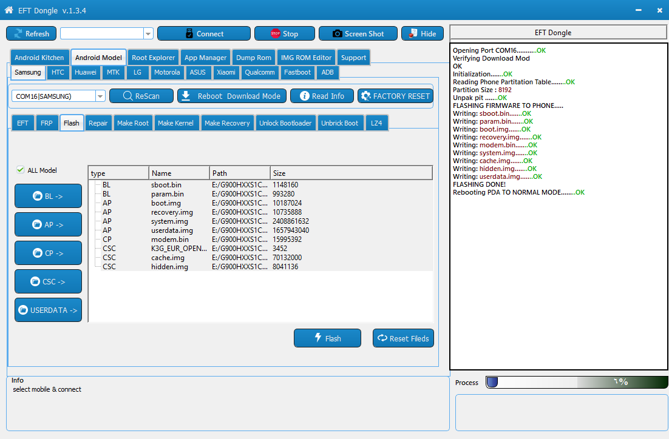Click the type column header
This screenshot has width=669, height=439.
pyautogui.click(x=118, y=173)
